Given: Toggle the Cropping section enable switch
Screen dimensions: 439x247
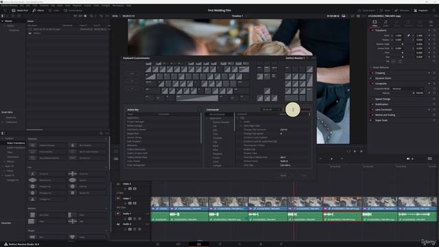Looking at the screenshot, I should click(x=372, y=73).
